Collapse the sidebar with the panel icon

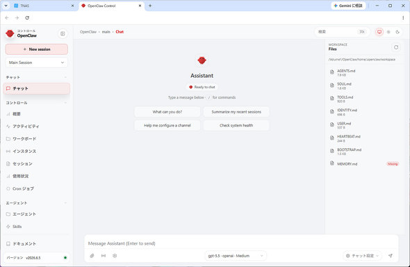[x=63, y=34]
